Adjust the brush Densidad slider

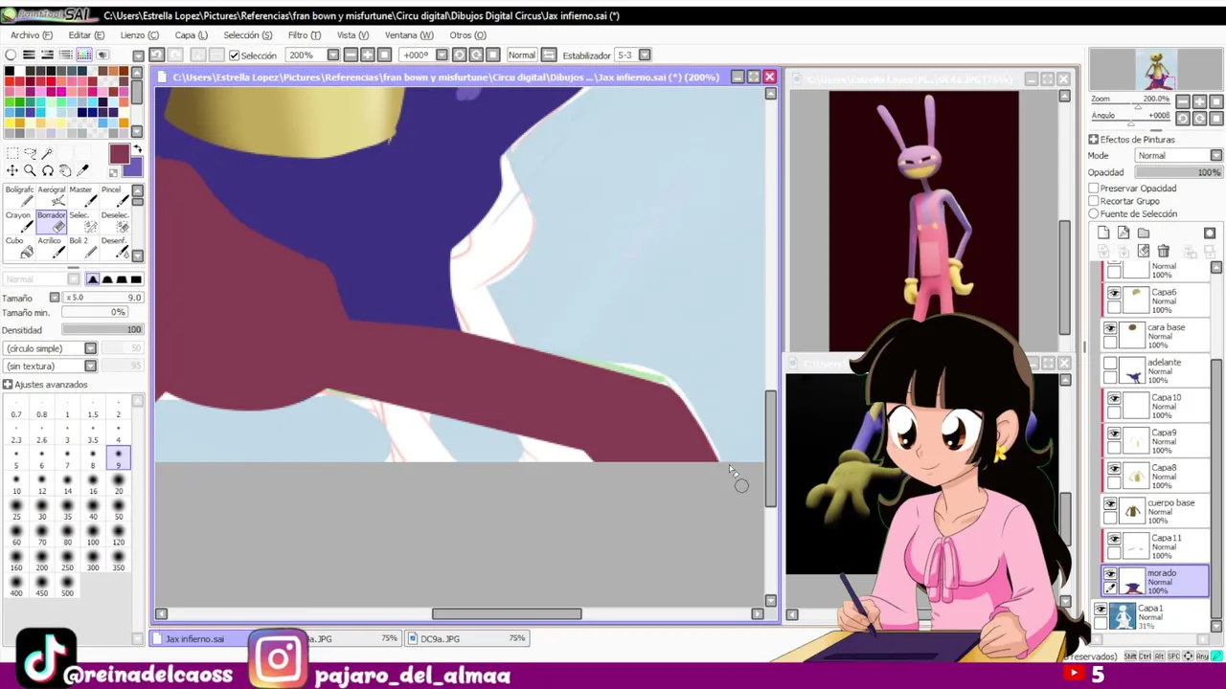pyautogui.click(x=102, y=330)
